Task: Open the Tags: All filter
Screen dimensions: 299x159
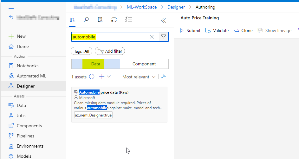Action: tap(81, 51)
